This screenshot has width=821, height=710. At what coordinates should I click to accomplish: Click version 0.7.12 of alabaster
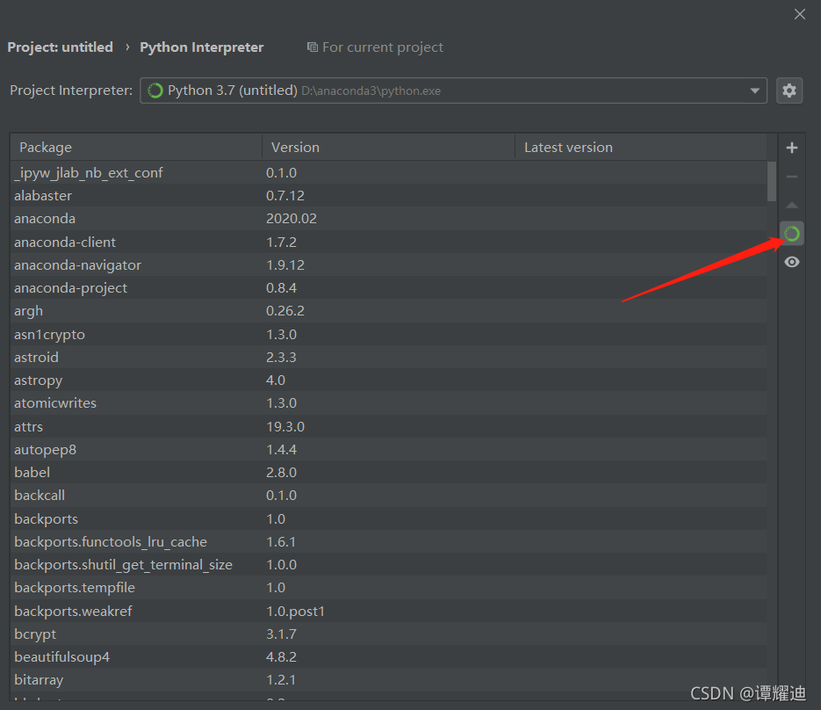click(285, 195)
